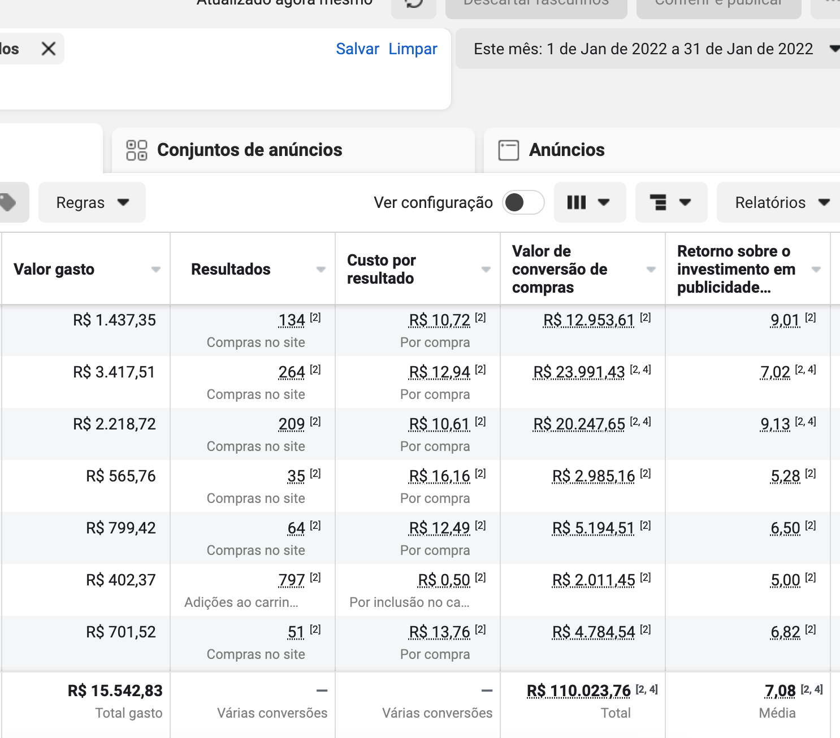Click the R$ 2.985,16 conversion value
The width and height of the screenshot is (840, 738).
tap(594, 476)
